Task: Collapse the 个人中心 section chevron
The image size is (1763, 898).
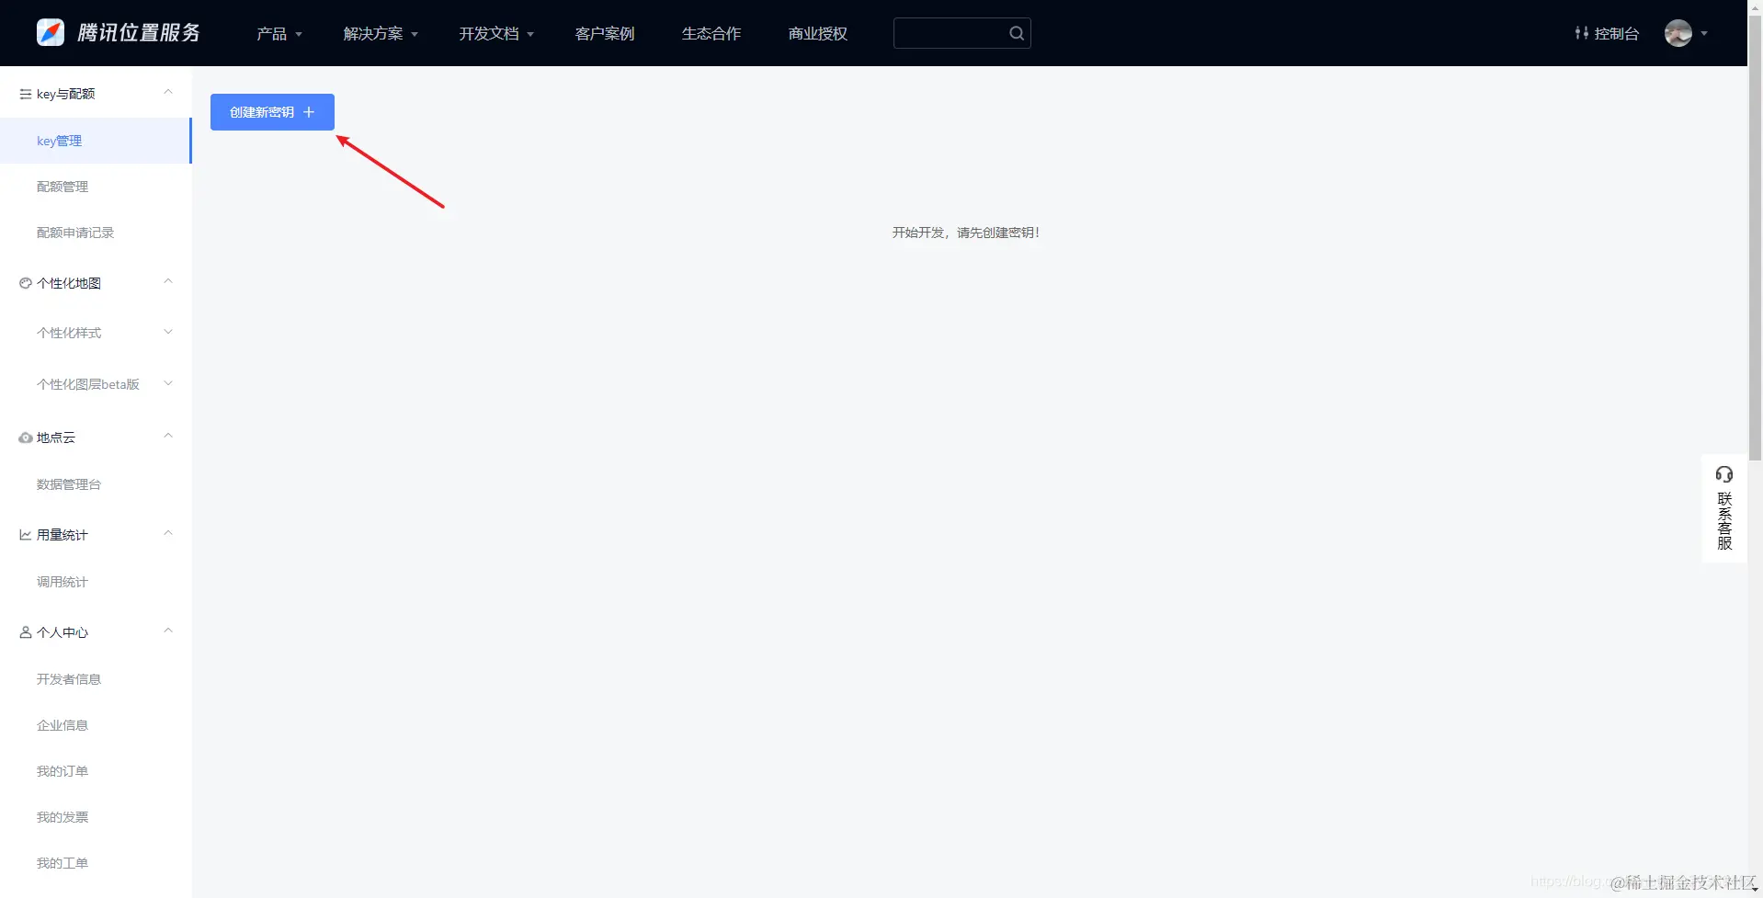Action: (168, 631)
